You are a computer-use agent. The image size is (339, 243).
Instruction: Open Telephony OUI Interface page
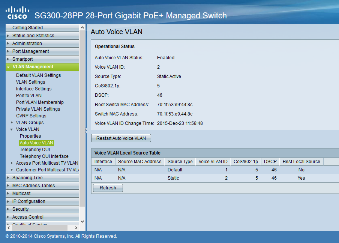point(44,156)
